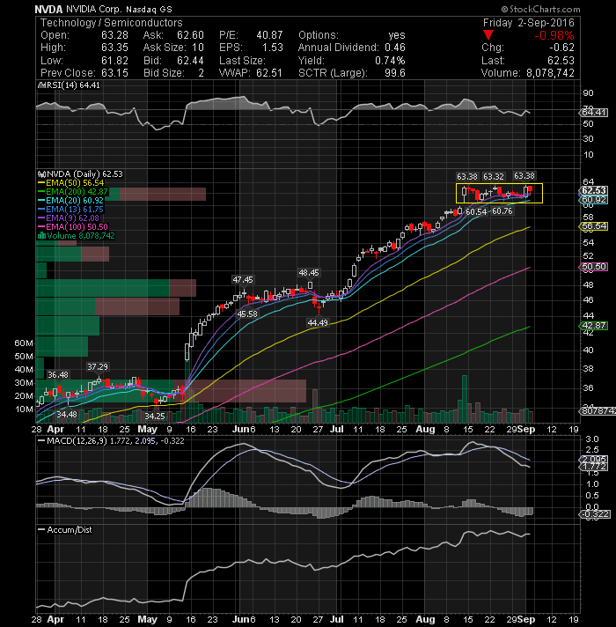Click the header Volume value 8,078,742
This screenshot has height=627, width=616.
coord(550,73)
